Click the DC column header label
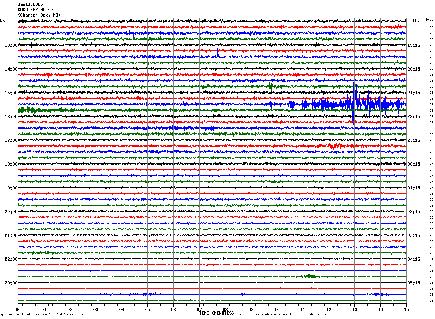This screenshot has width=435, height=319. 428,19
